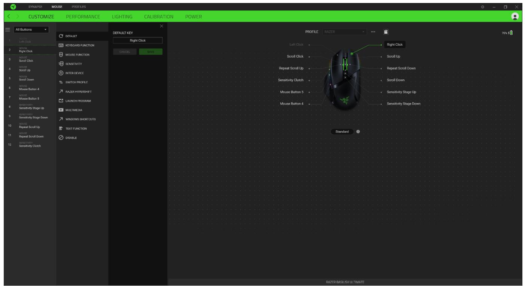Open the Profile RAZER dropdown
The image size is (525, 286).
(x=344, y=32)
